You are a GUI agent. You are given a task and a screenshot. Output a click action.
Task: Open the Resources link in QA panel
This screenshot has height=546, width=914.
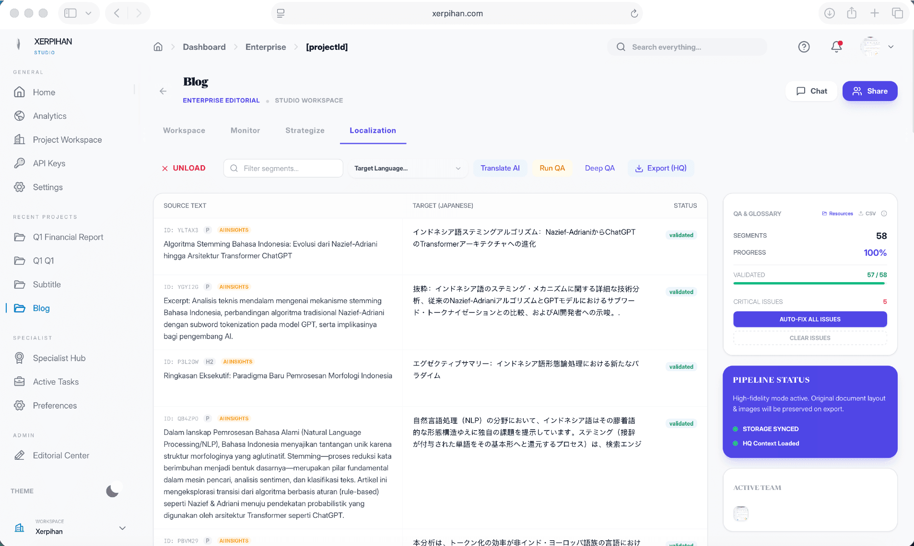[x=837, y=214]
